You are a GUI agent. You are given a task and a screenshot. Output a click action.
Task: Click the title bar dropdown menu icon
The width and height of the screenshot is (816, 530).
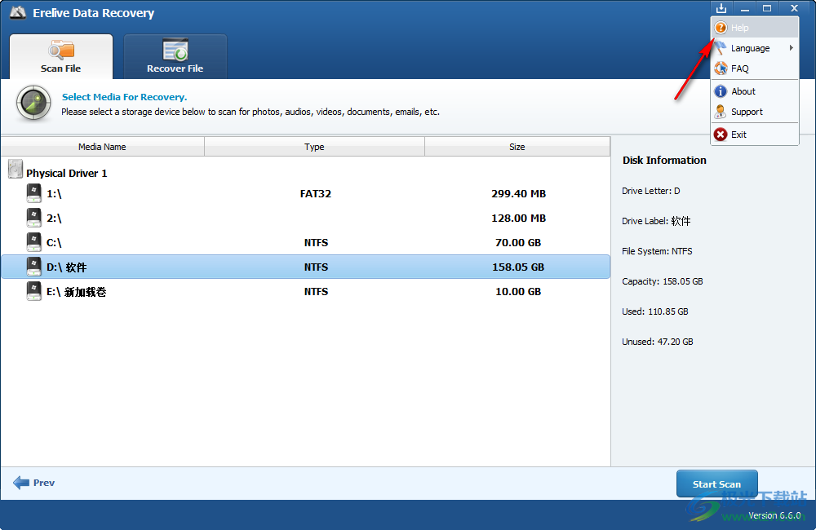721,8
